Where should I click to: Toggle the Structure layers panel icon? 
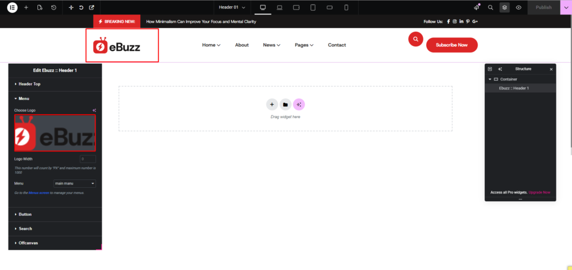(x=504, y=7)
